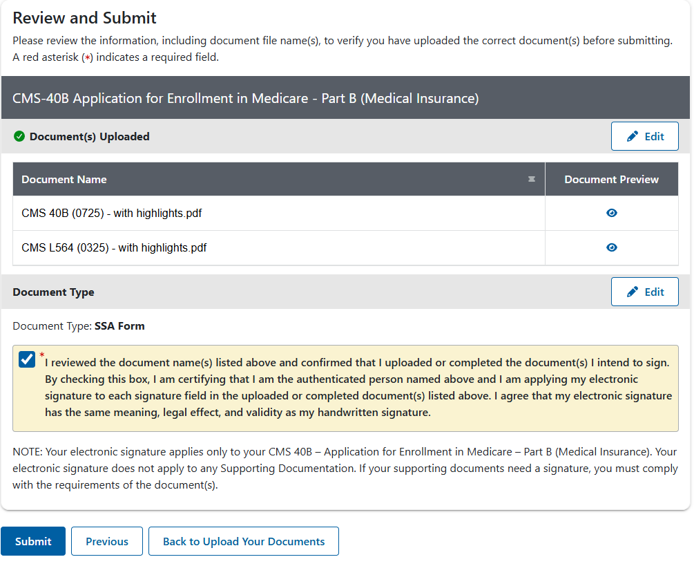Click the Review and Submit heading
Viewport: 694px width, 566px height.
[85, 18]
